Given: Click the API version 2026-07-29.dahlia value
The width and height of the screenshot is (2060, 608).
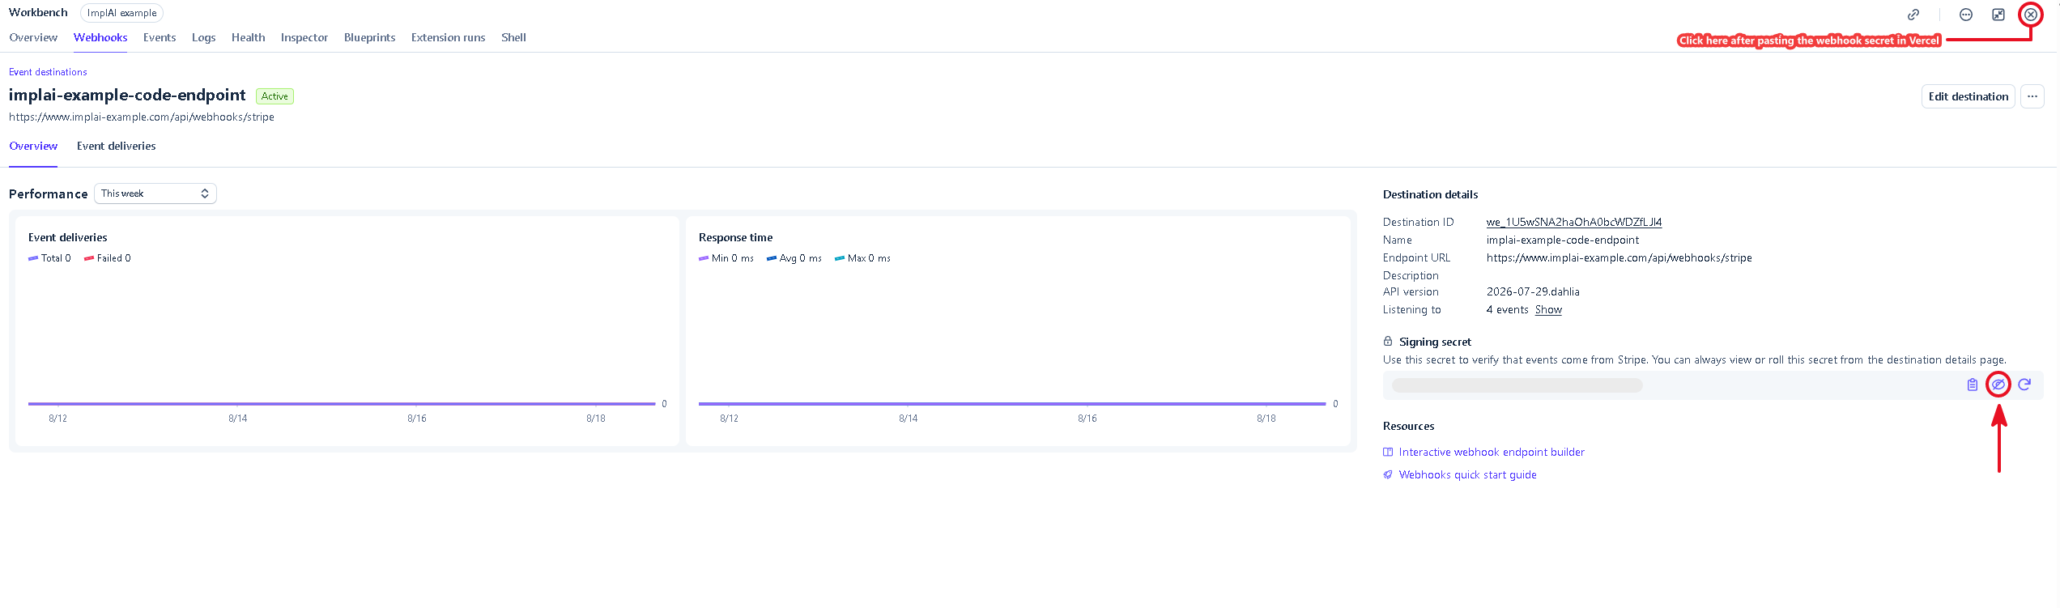Looking at the screenshot, I should tap(1533, 291).
